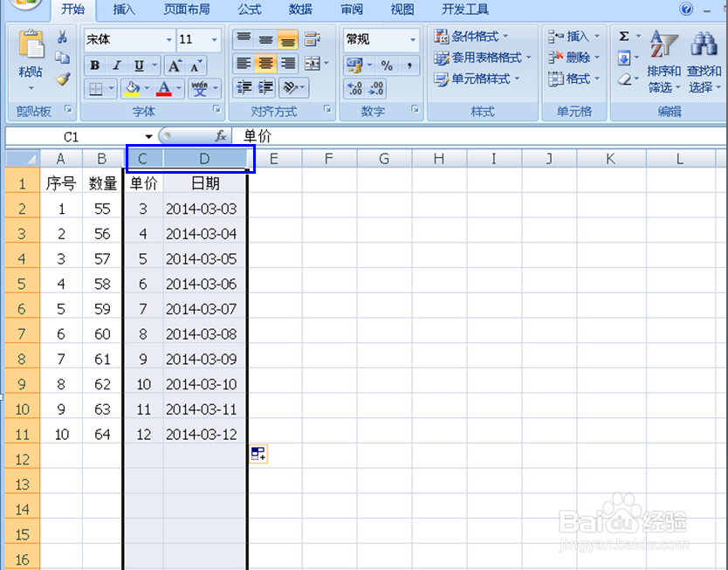The height and width of the screenshot is (570, 728).
Task: Toggle Italic formatting
Action: click(x=117, y=65)
